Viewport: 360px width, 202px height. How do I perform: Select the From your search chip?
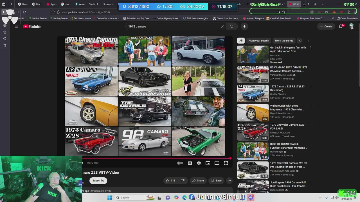(259, 41)
